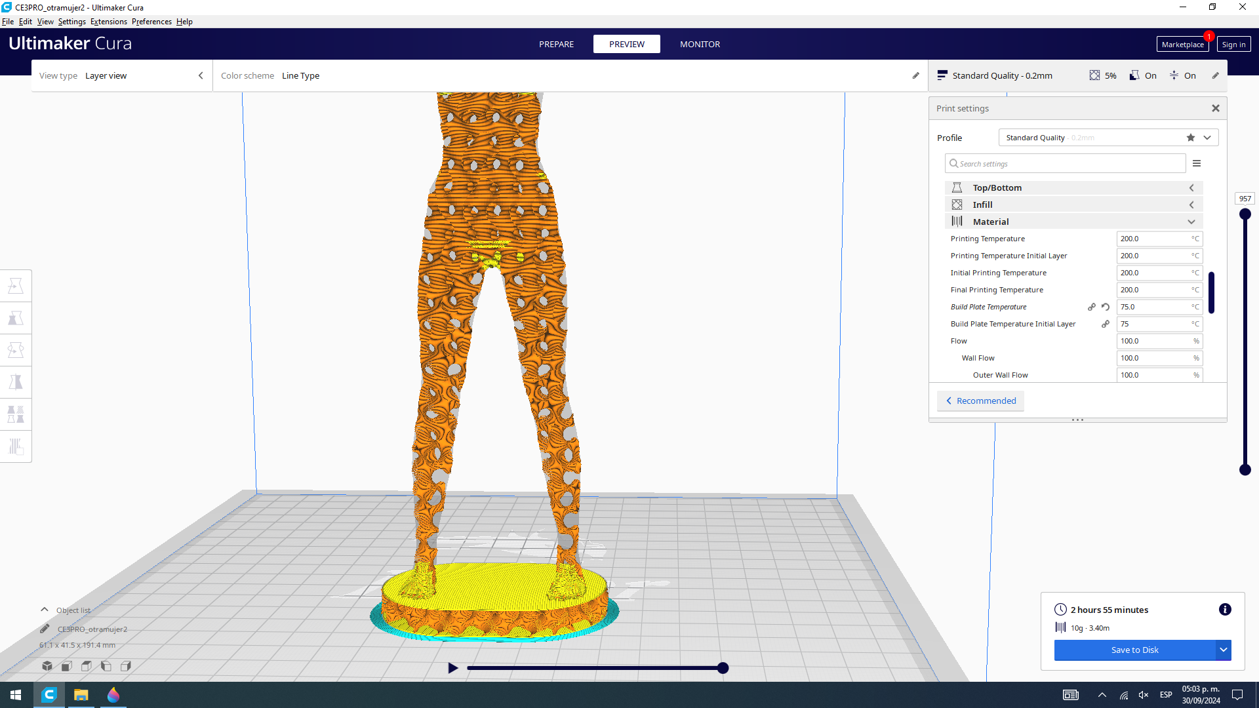The image size is (1259, 708).
Task: Open the Standard Quality profile dropdown
Action: pyautogui.click(x=1108, y=138)
